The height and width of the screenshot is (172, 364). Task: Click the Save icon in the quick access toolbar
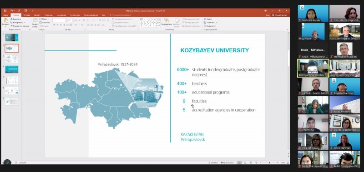tap(5, 10)
